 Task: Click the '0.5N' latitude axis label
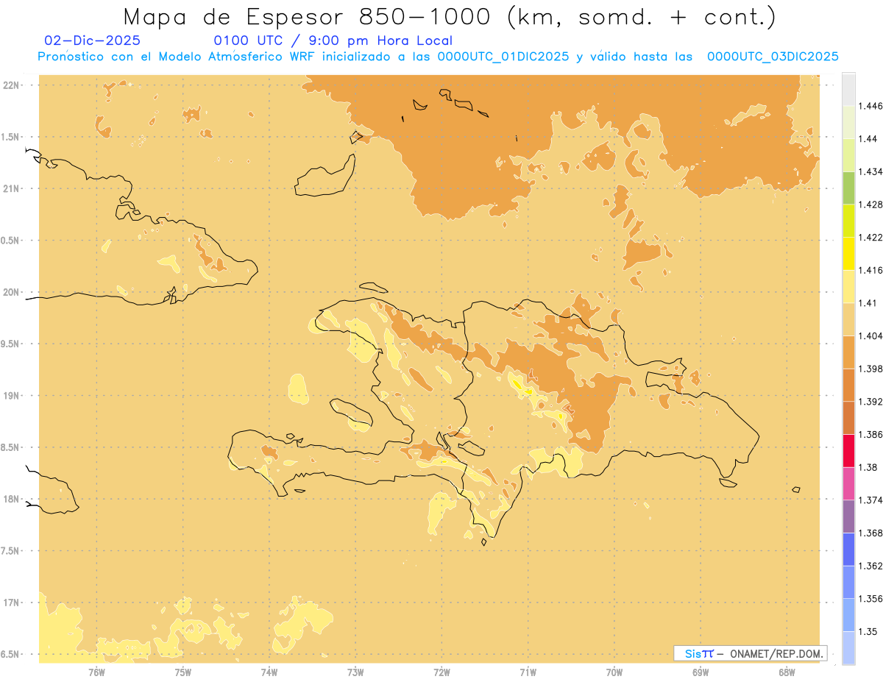[x=10, y=241]
